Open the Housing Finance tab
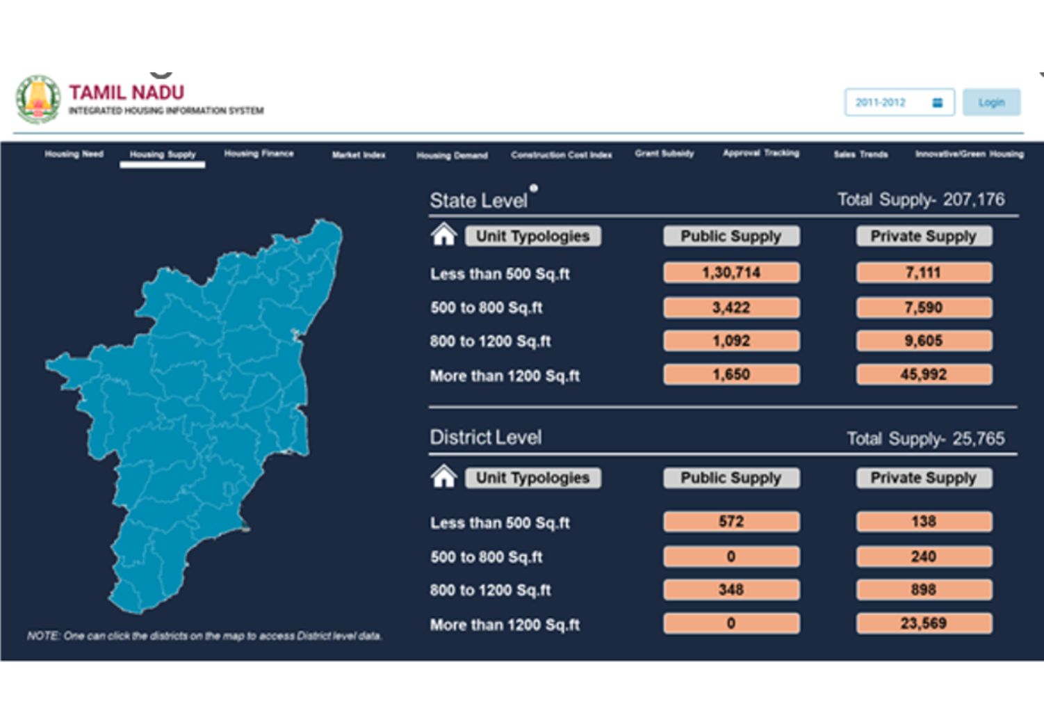The image size is (1044, 722). pyautogui.click(x=259, y=154)
